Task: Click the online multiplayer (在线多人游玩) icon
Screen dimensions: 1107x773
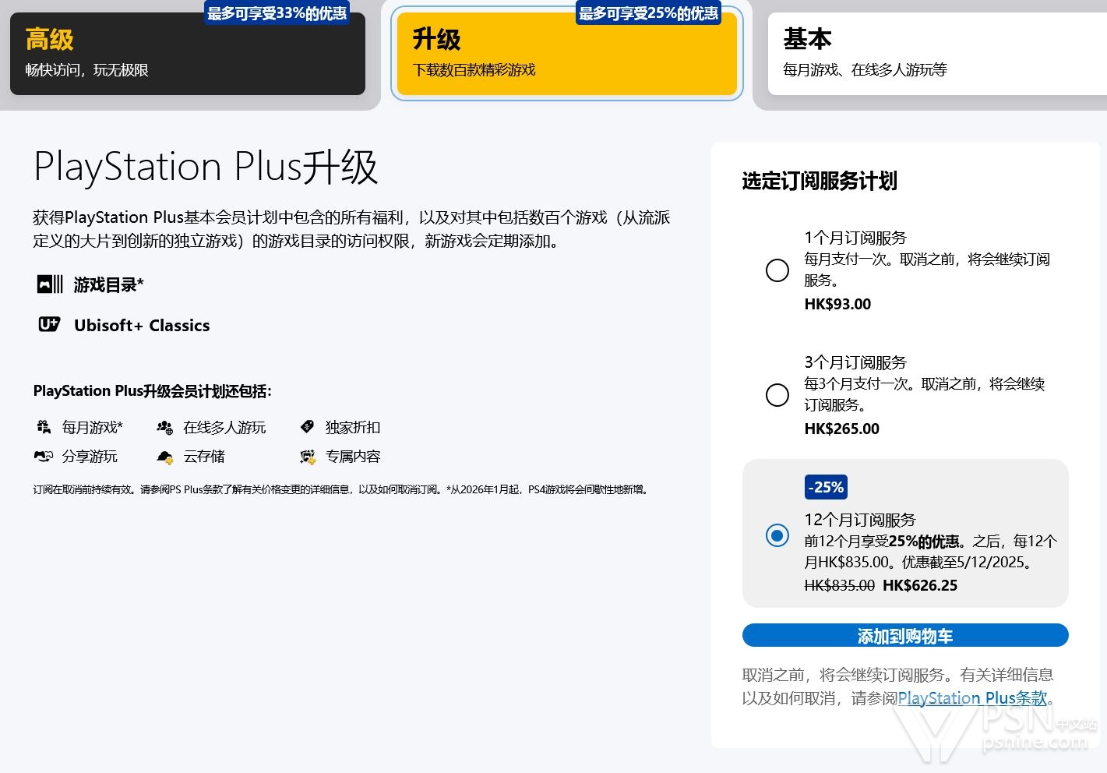Action: coord(164,427)
